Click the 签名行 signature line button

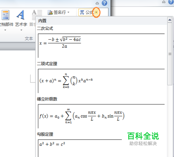(x=57, y=12)
